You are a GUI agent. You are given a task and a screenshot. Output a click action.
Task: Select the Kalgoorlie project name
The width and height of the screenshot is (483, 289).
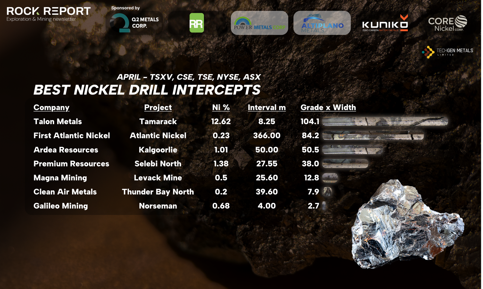pos(158,150)
